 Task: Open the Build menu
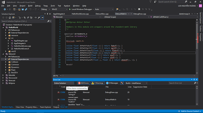(x=30, y=6)
